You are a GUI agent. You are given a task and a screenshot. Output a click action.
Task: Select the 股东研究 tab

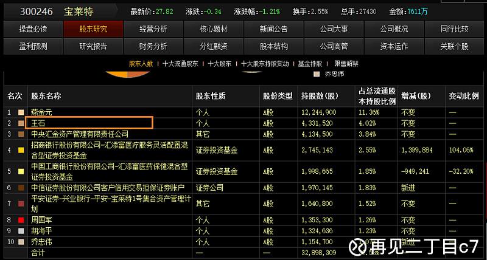[x=93, y=29]
